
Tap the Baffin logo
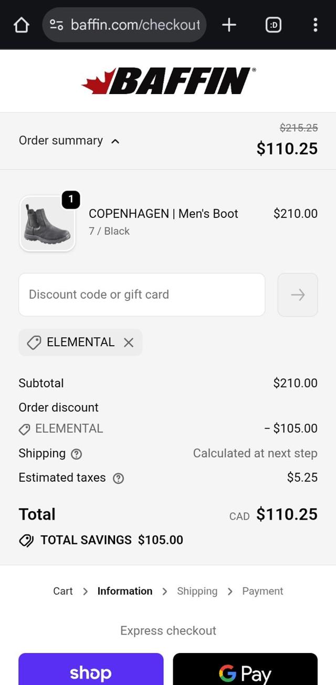[169, 81]
